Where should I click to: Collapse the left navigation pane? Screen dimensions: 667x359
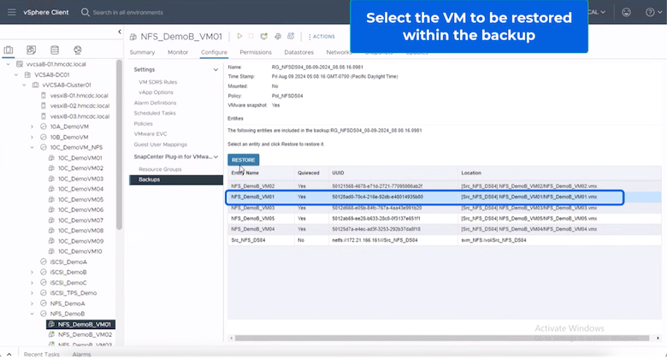click(x=120, y=32)
